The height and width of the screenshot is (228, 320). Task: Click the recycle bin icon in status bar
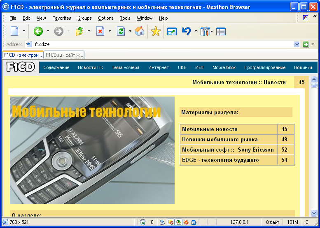click(x=143, y=222)
